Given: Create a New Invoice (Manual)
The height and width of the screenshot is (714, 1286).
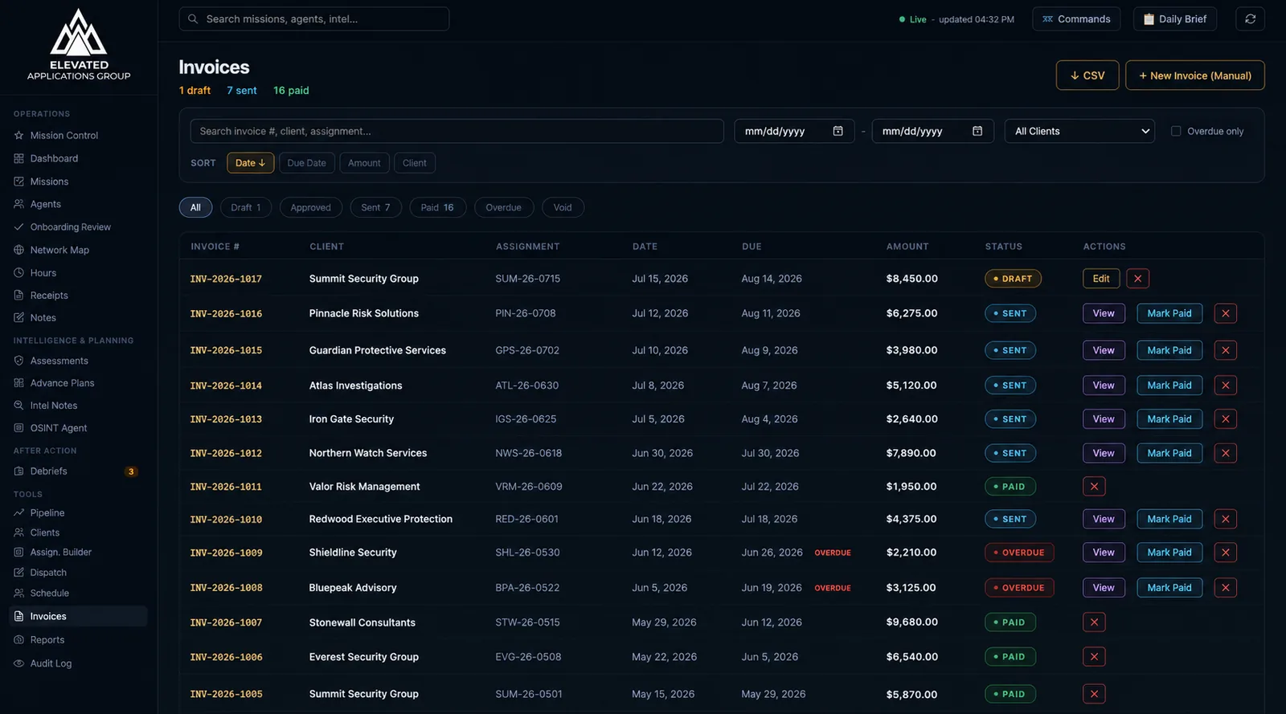Looking at the screenshot, I should pyautogui.click(x=1194, y=75).
